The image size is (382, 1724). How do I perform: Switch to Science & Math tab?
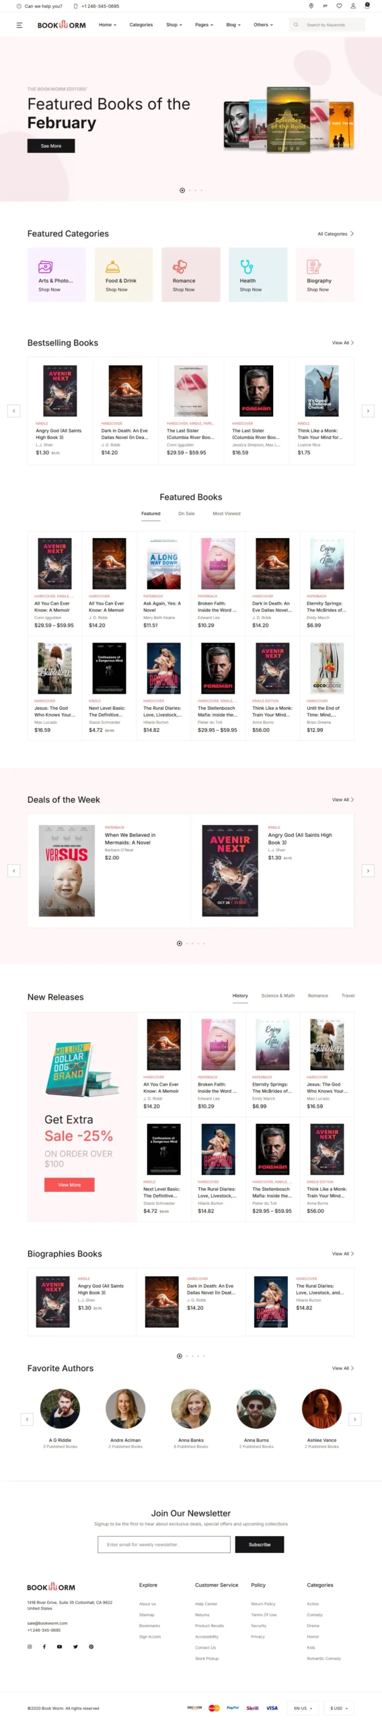278,995
